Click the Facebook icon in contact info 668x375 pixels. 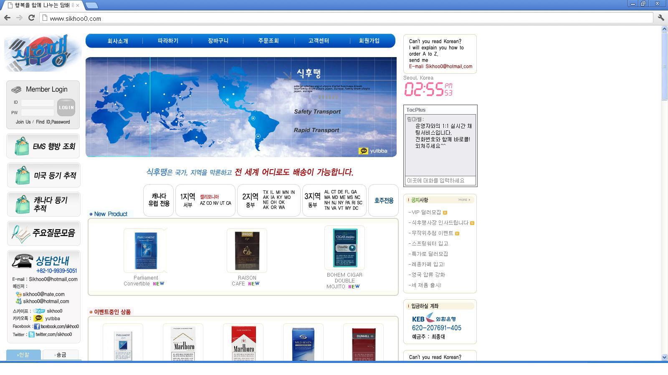click(37, 326)
